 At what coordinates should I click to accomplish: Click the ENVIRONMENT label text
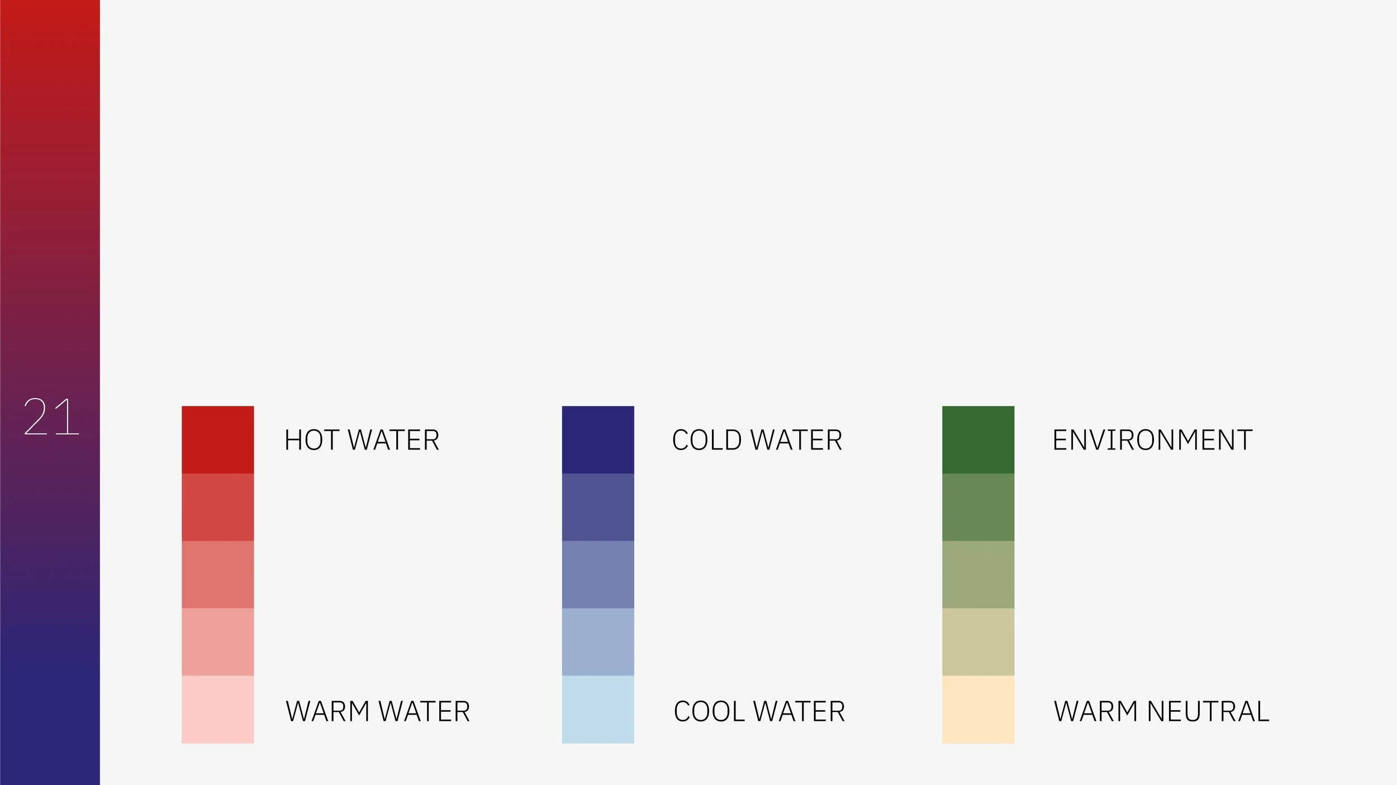(1152, 440)
